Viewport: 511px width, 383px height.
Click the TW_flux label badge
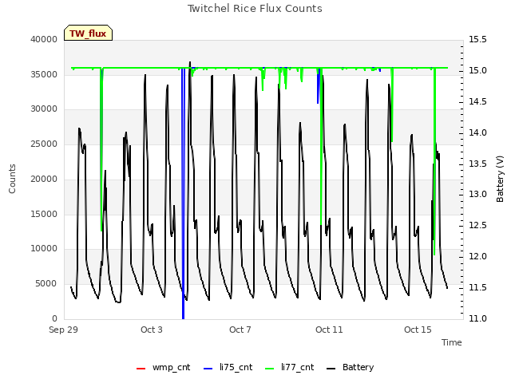pos(88,33)
